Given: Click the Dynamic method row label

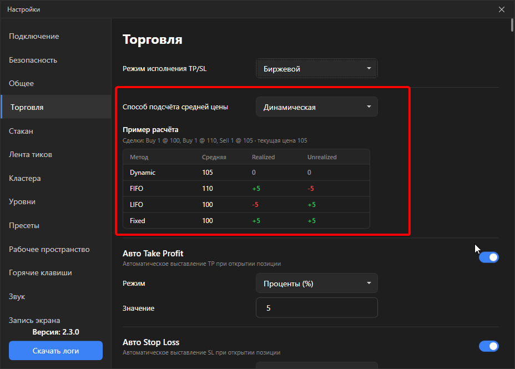Looking at the screenshot, I should click(x=143, y=173).
